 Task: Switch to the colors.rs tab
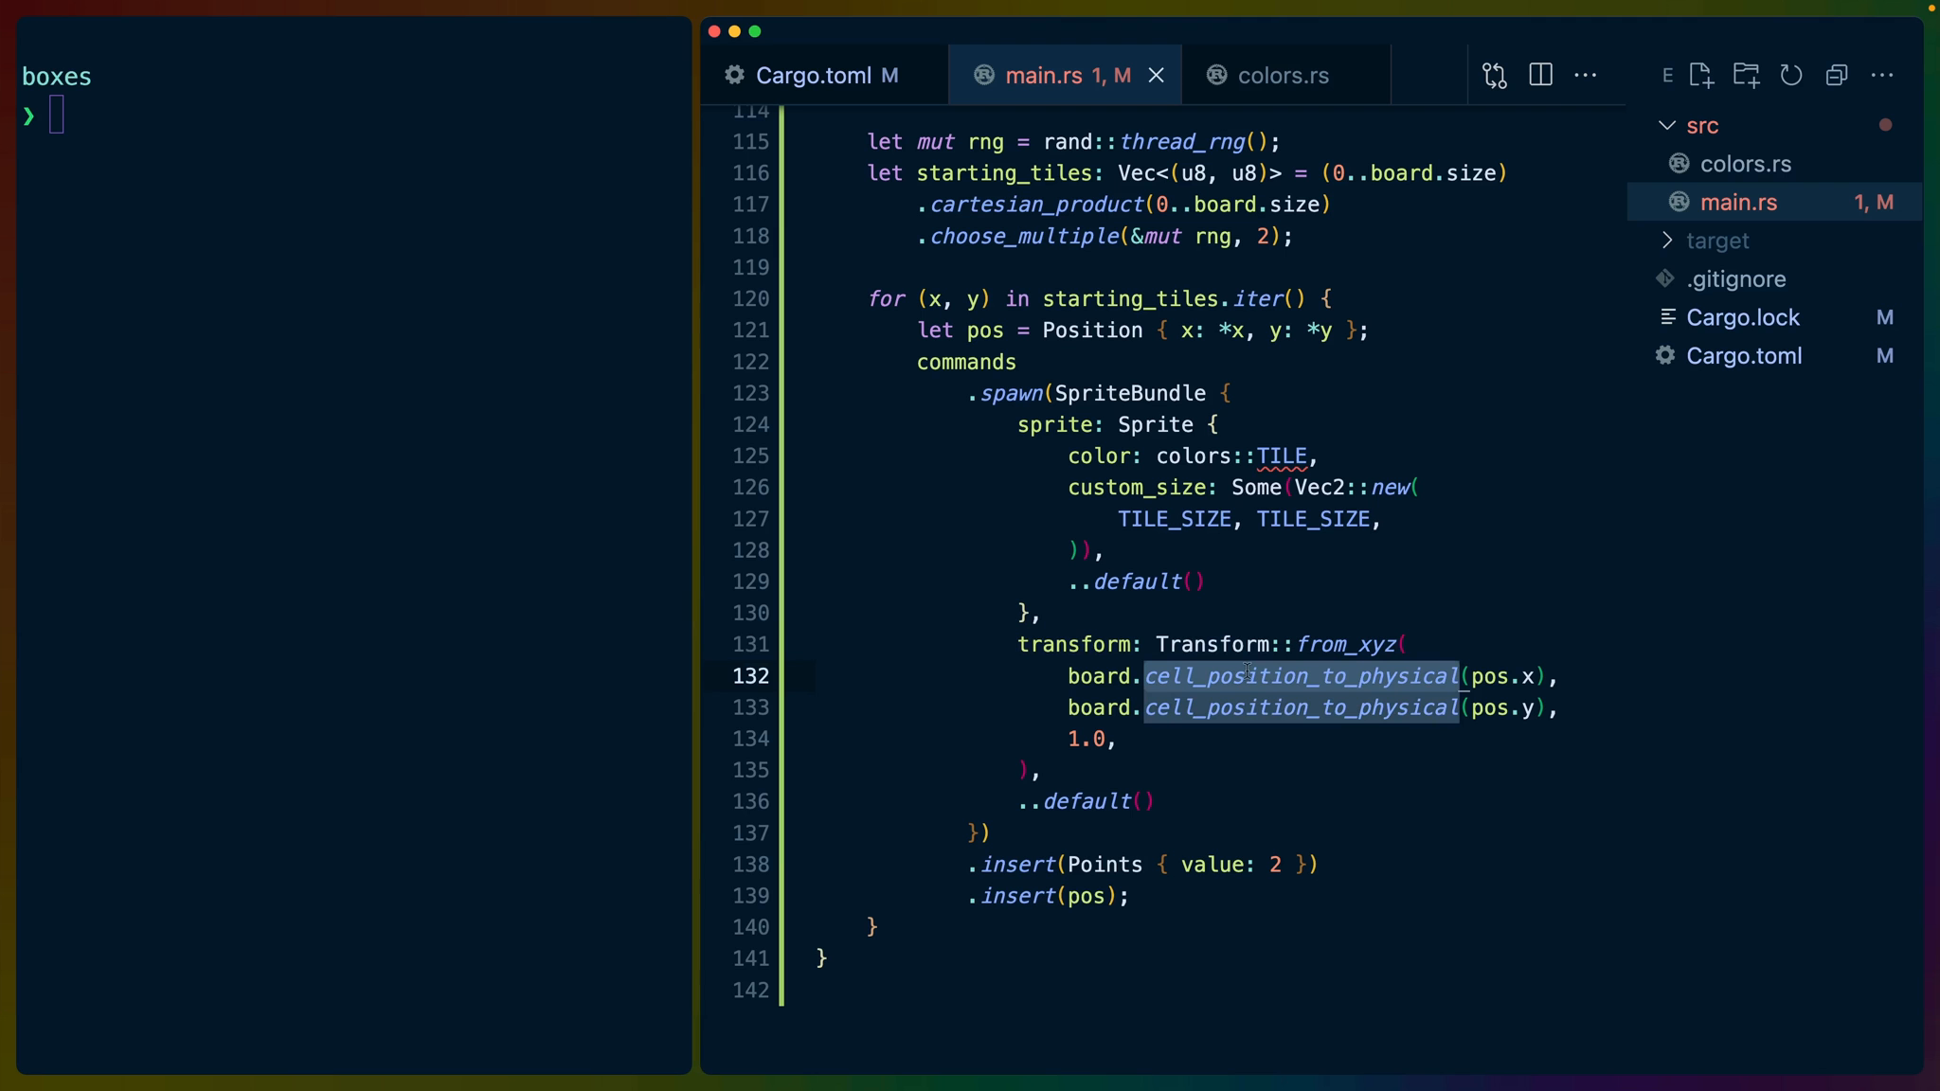click(1283, 76)
